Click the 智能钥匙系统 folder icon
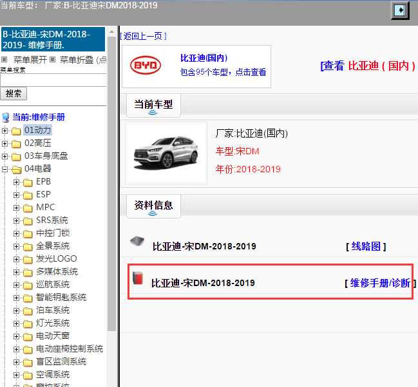 click(28, 298)
